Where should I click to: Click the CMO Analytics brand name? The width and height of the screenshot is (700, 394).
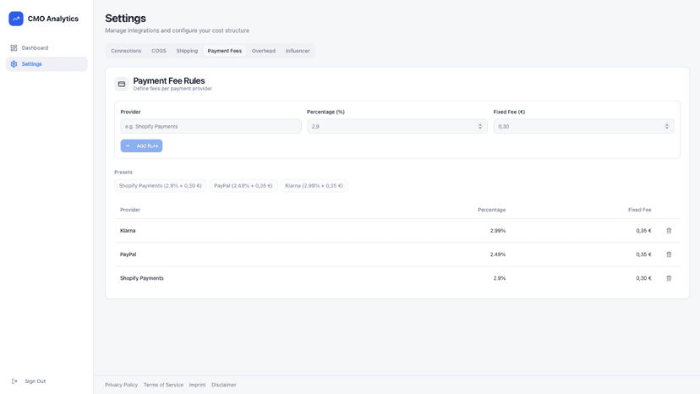pyautogui.click(x=53, y=19)
